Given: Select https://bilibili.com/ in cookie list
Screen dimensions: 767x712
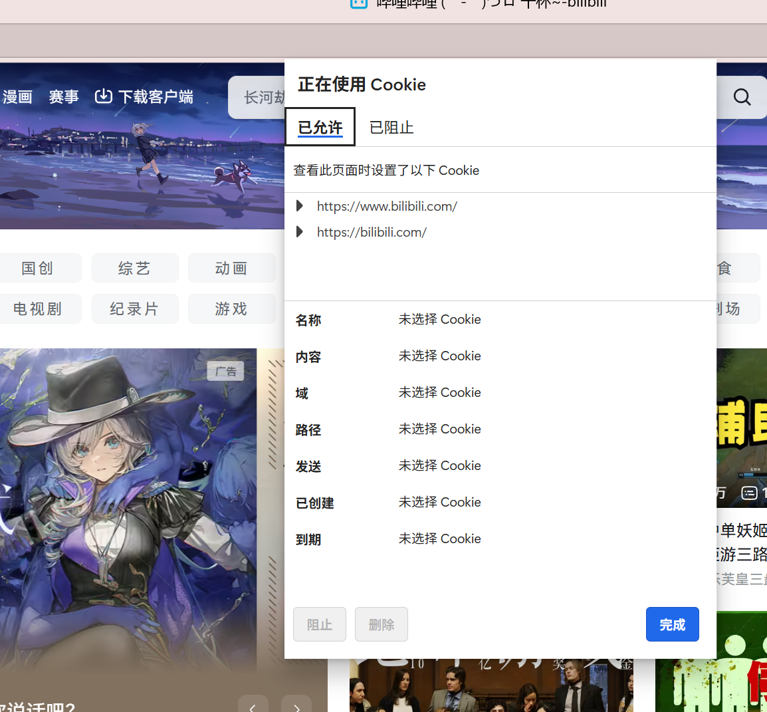Looking at the screenshot, I should [x=372, y=232].
